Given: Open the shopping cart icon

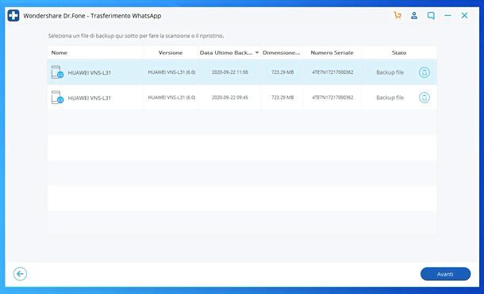Looking at the screenshot, I should [x=398, y=15].
